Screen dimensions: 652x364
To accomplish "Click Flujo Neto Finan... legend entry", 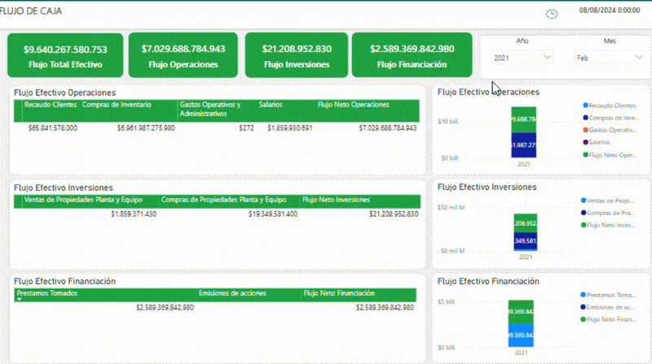I will pyautogui.click(x=608, y=319).
